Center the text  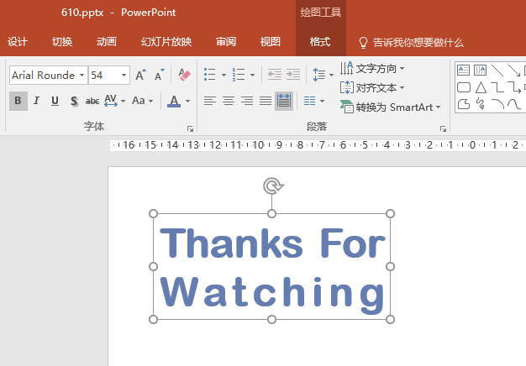[x=229, y=101]
